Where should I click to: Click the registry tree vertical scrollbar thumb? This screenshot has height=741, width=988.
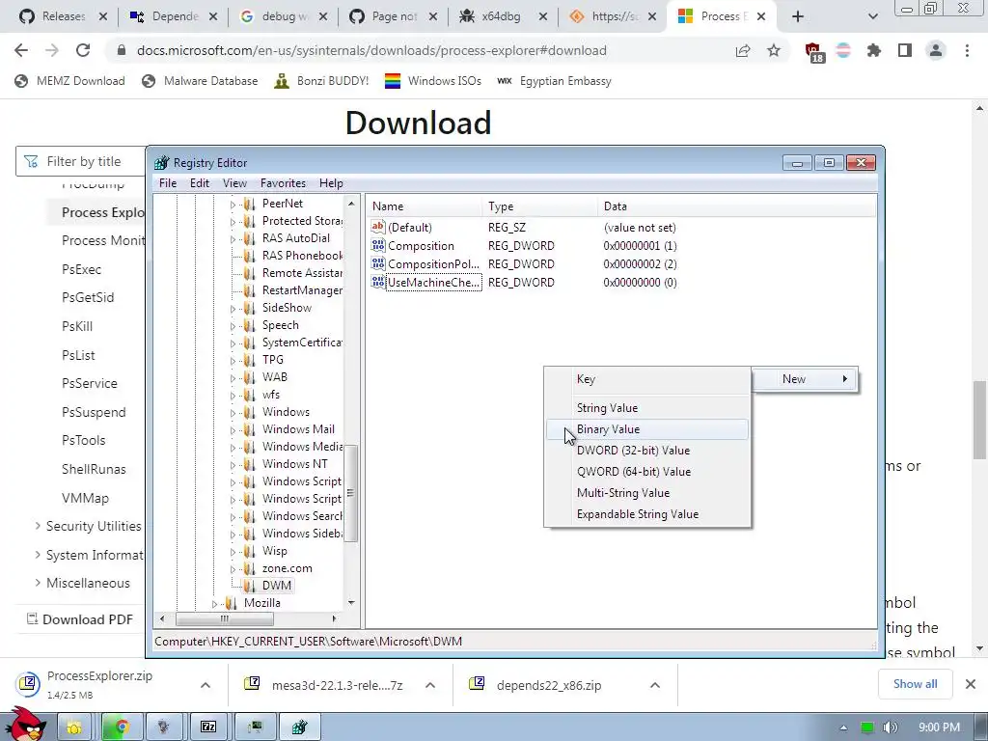[351, 493]
